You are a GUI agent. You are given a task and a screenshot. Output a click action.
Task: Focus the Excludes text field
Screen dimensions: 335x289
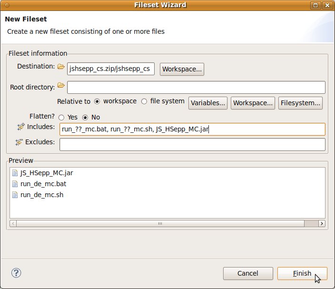pos(192,144)
